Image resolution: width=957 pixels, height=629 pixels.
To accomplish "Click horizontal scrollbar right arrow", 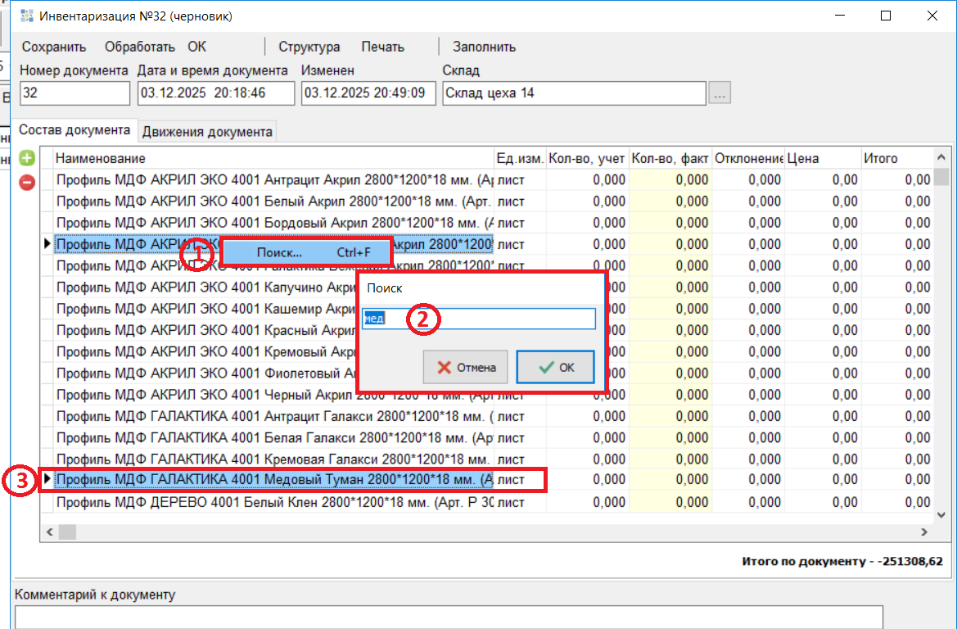I will point(925,532).
